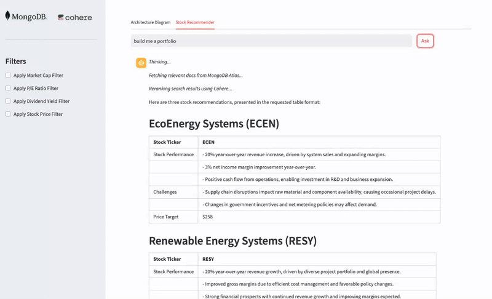Click the MongoDB leaf logo
Screen dimensions: 492x299
8,16
